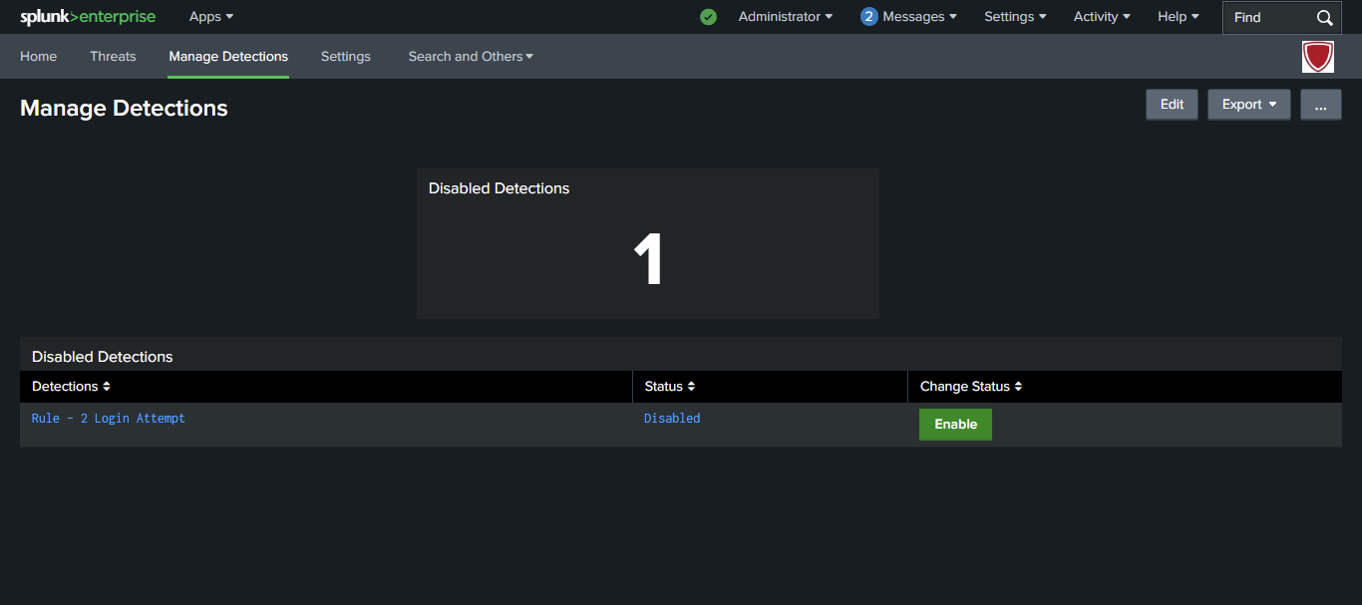This screenshot has width=1362, height=605.
Task: Open the Help dropdown menu
Action: click(1179, 17)
